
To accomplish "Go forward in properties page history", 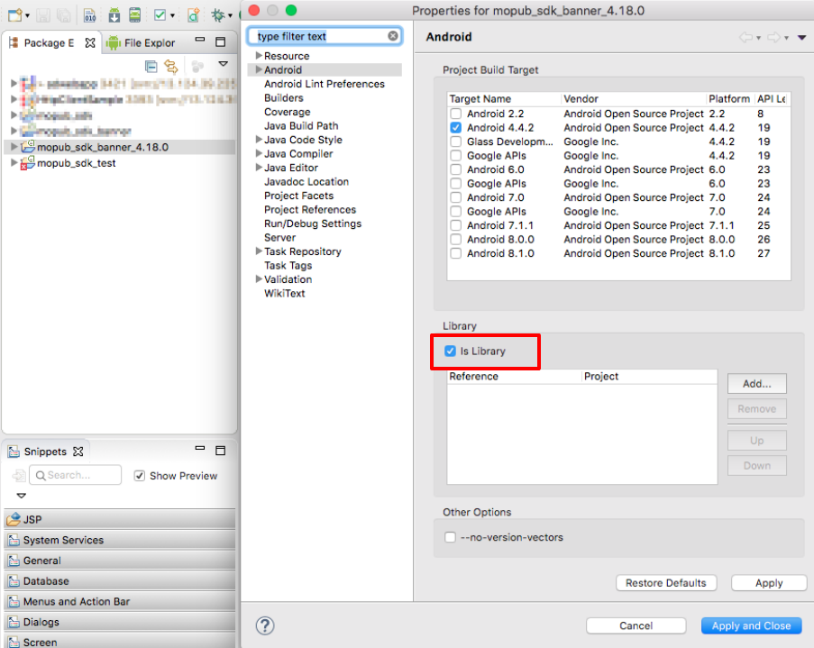I will tap(774, 37).
